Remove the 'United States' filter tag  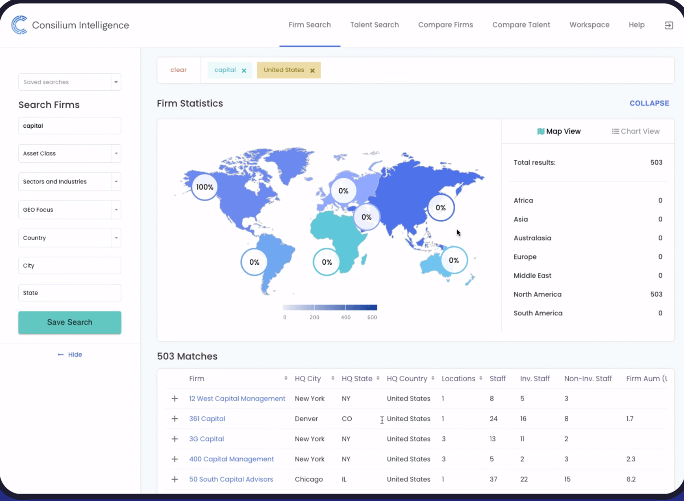pyautogui.click(x=313, y=70)
